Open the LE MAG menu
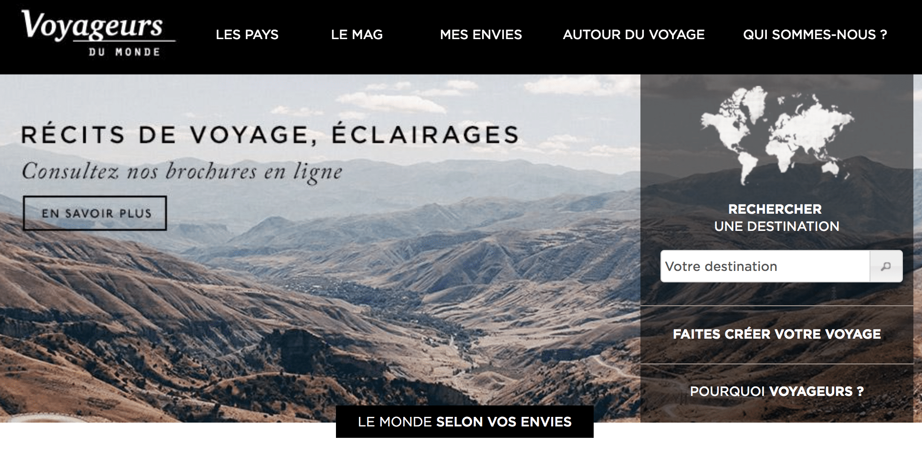The height and width of the screenshot is (456, 922). click(x=357, y=35)
